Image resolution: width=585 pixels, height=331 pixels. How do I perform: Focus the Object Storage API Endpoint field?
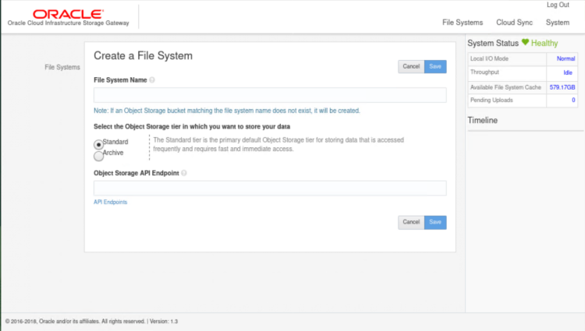tap(270, 188)
